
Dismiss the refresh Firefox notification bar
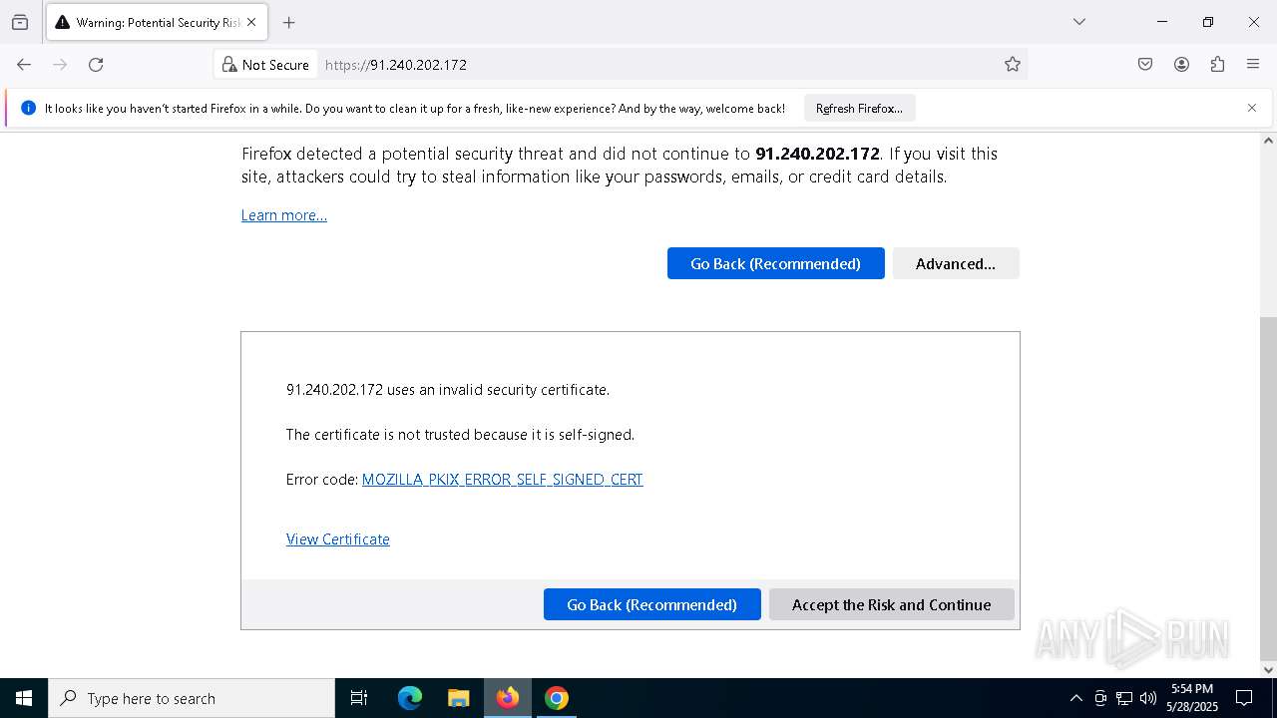click(1252, 108)
